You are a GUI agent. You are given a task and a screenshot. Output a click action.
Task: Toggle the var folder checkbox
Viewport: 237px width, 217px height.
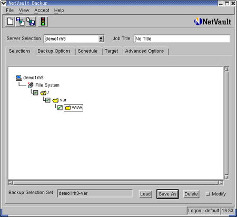click(48, 100)
